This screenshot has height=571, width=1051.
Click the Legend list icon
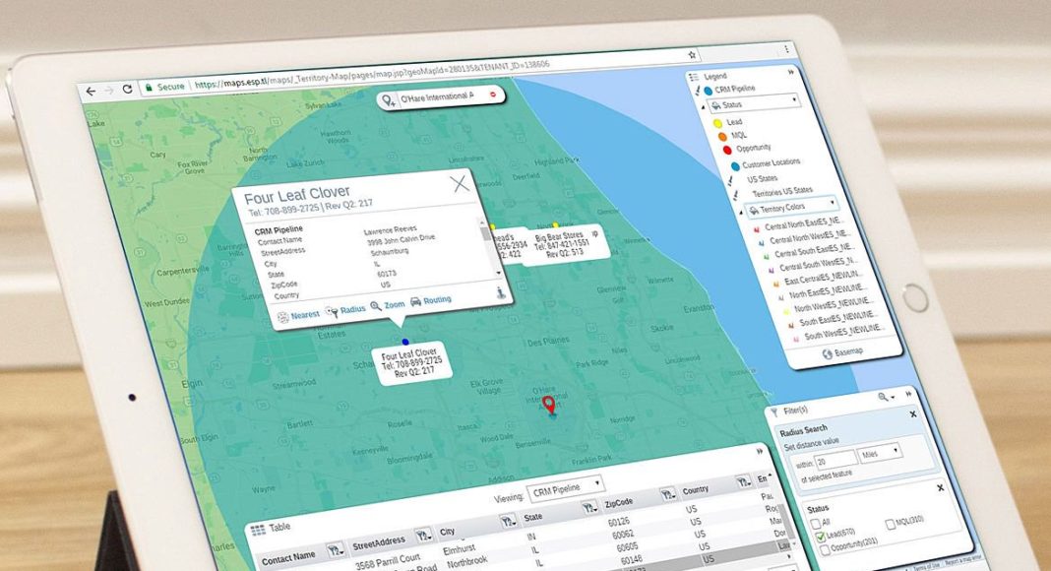[694, 78]
